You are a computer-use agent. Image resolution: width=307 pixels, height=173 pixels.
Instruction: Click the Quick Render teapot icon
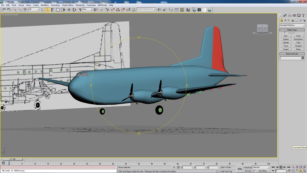click(x=209, y=10)
